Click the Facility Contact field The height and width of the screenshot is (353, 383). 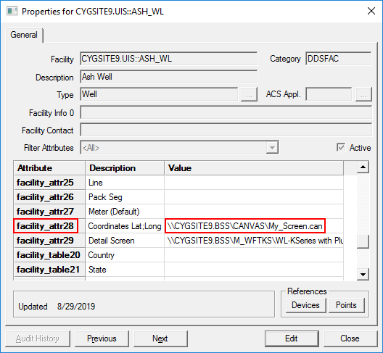(x=226, y=130)
